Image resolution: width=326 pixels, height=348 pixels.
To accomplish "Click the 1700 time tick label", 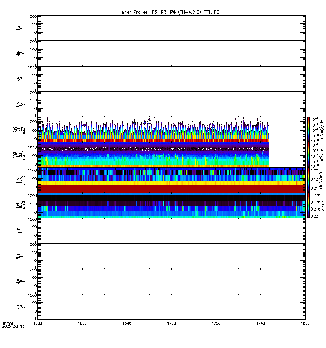I will coord(171,323).
